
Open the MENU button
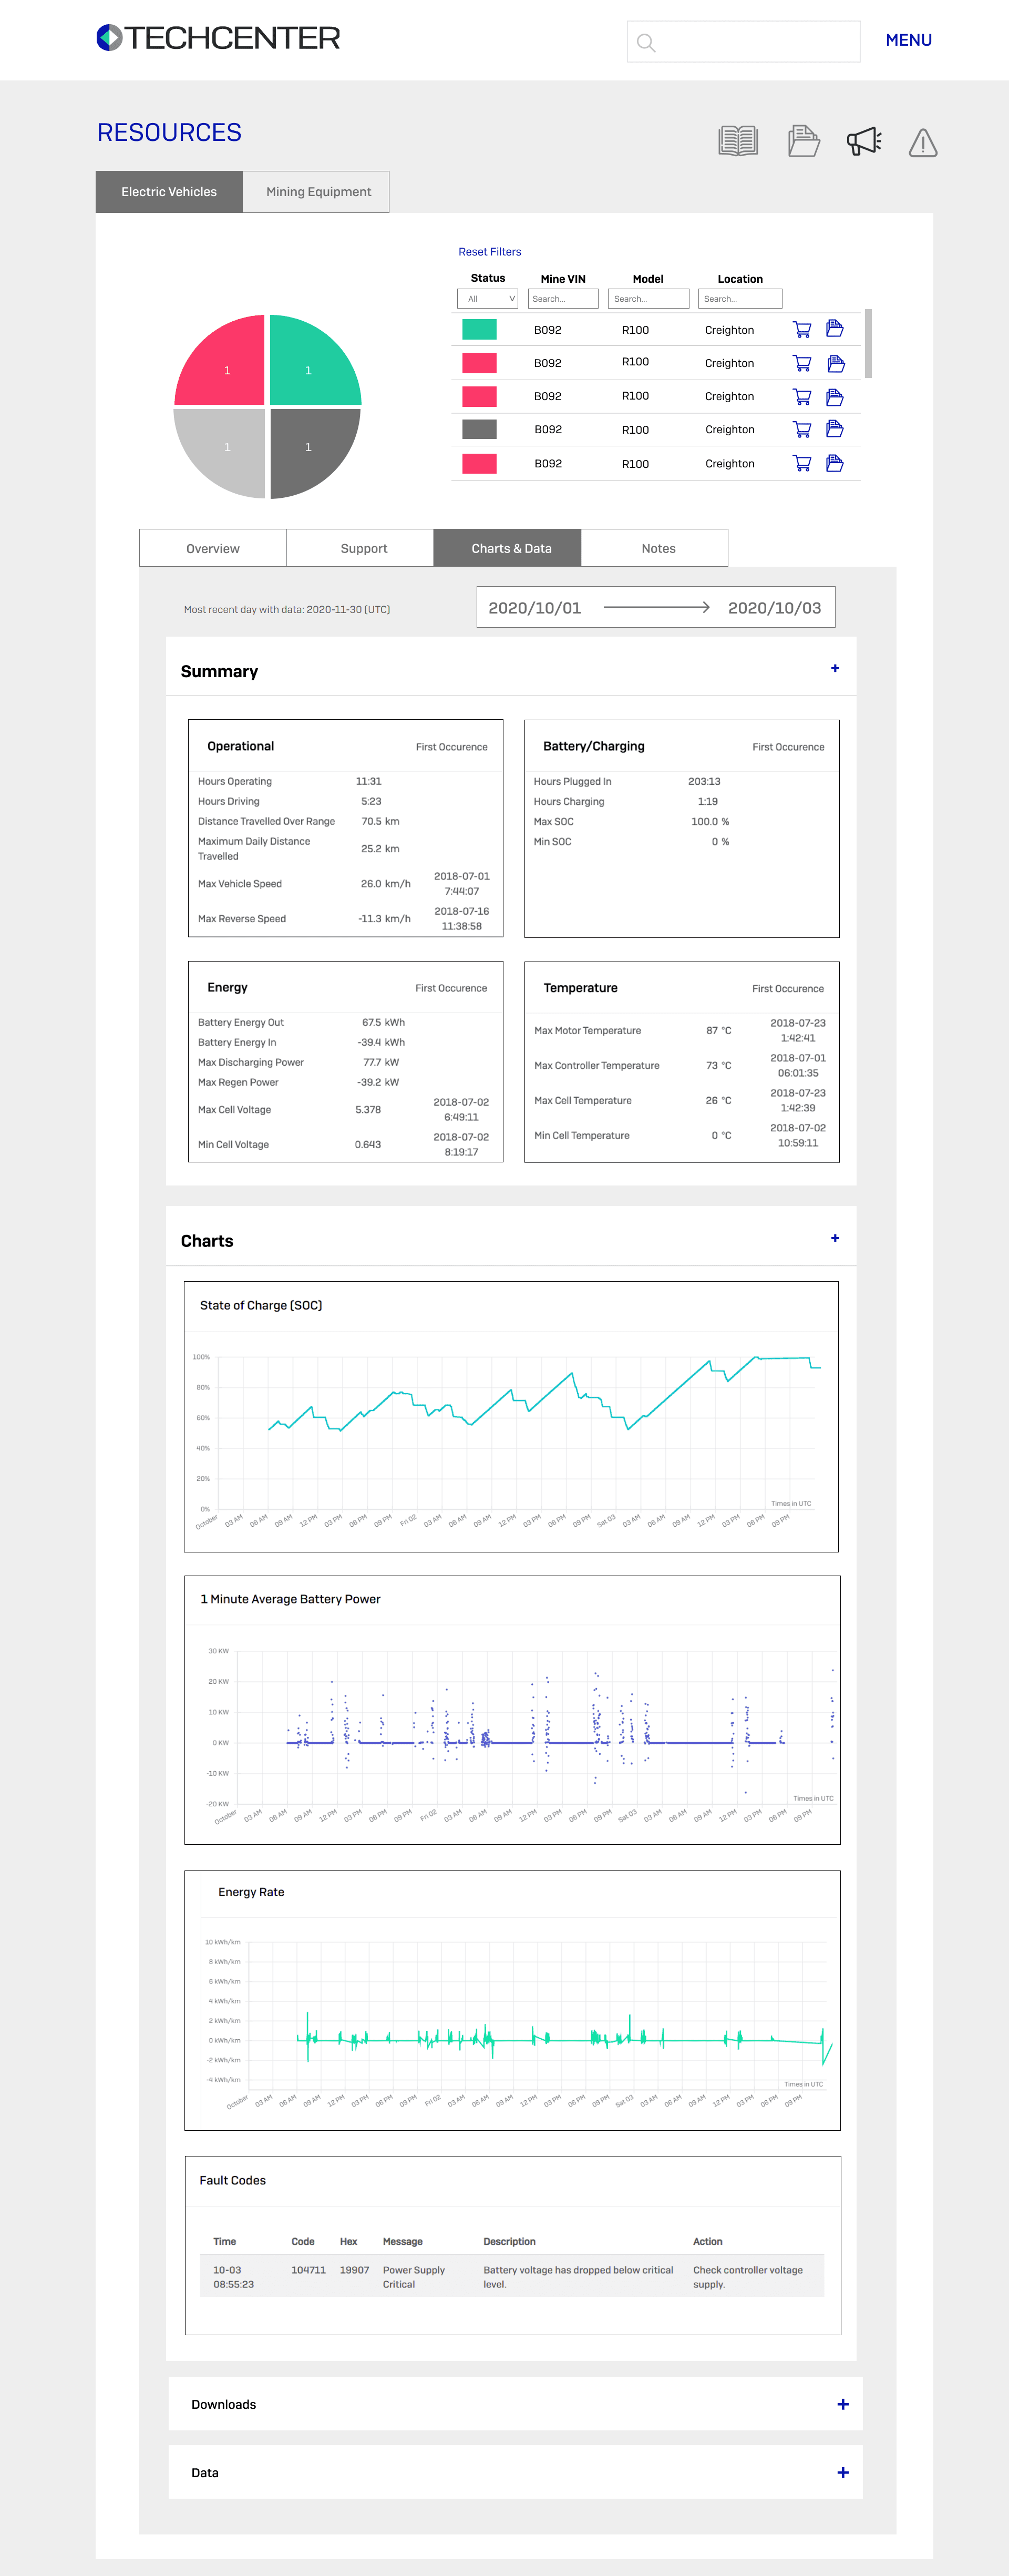click(908, 40)
